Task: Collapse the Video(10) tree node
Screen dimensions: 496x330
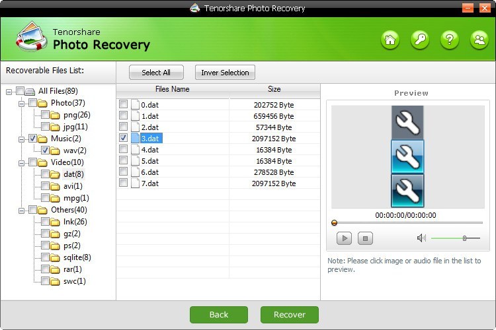Action: 22,162
